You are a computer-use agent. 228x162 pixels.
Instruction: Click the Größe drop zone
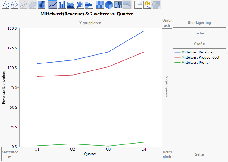point(199,44)
